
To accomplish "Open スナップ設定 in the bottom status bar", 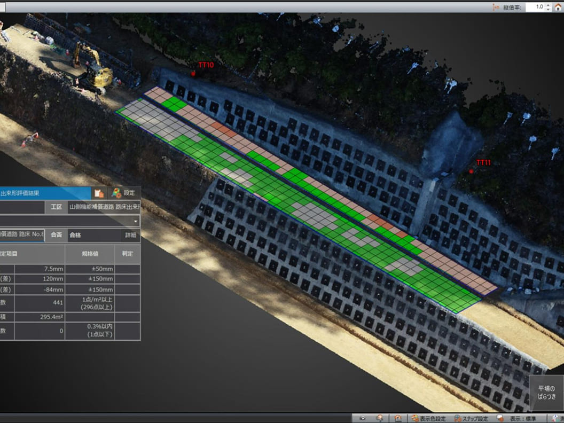I will click(471, 418).
